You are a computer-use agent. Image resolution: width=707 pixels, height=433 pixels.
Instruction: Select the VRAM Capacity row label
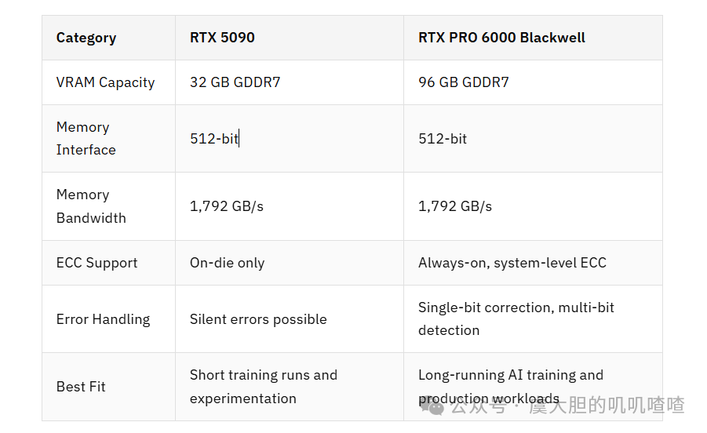[108, 82]
